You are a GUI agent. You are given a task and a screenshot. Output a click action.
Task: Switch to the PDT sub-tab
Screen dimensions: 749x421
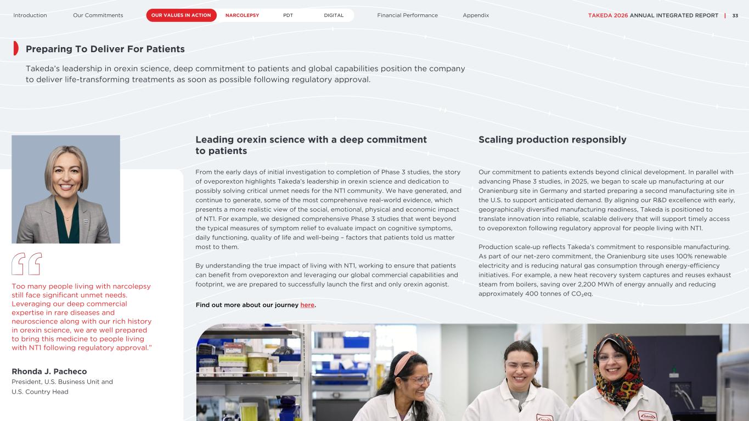[x=288, y=15]
